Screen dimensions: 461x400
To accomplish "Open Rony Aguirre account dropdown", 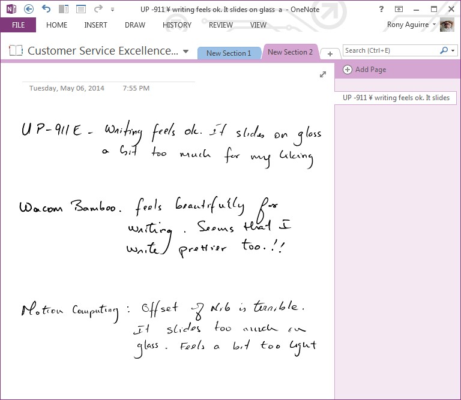I will coord(411,25).
